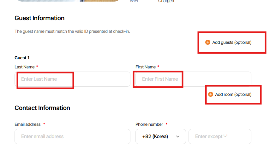Expand the chevron arrow in the country code selector
This screenshot has height=163, width=270.
[178, 137]
